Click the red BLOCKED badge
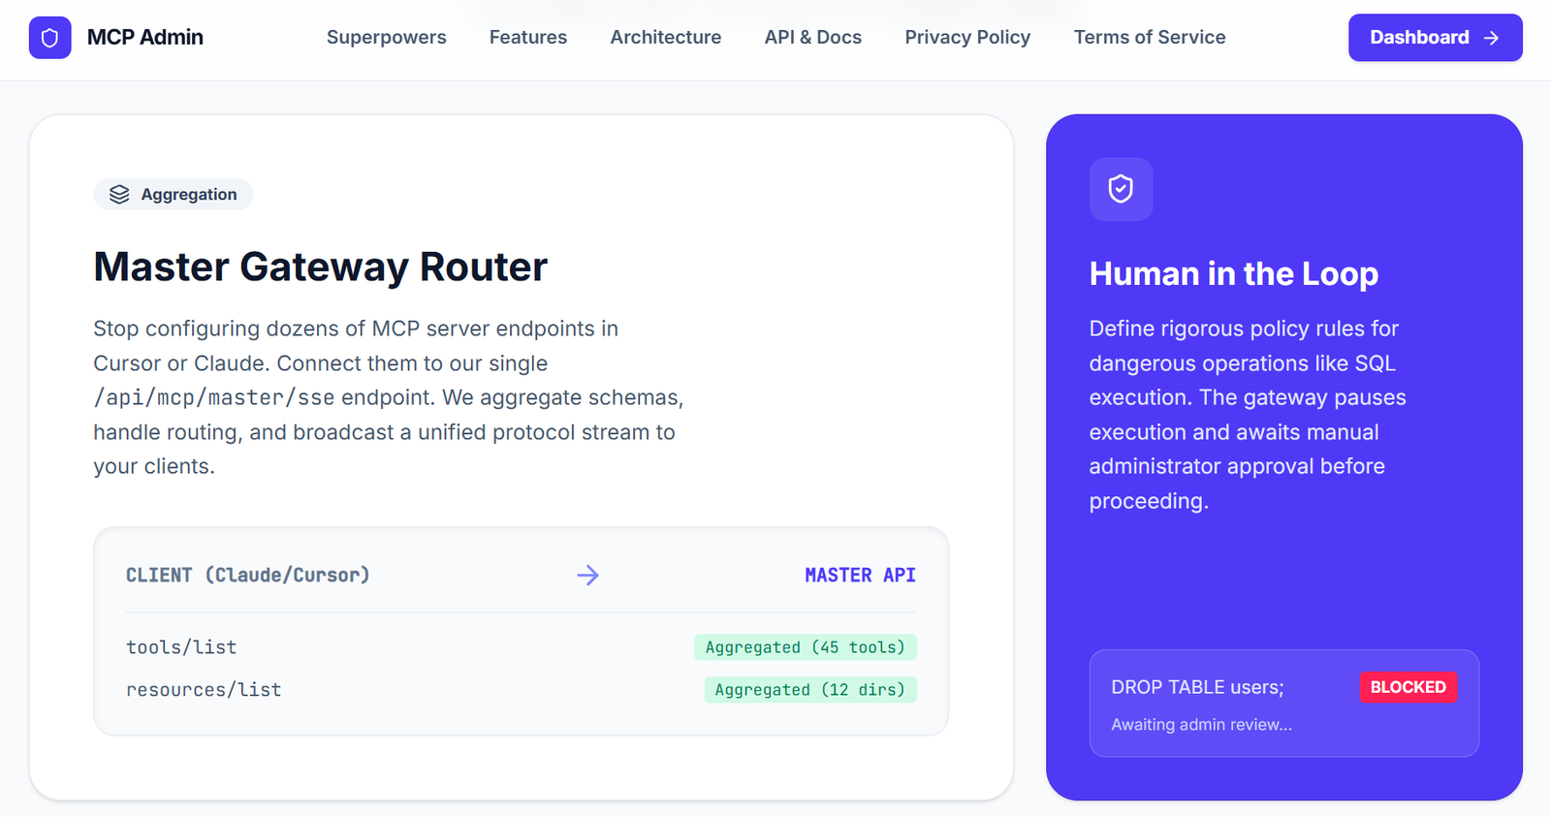This screenshot has width=1551, height=817. pos(1409,688)
